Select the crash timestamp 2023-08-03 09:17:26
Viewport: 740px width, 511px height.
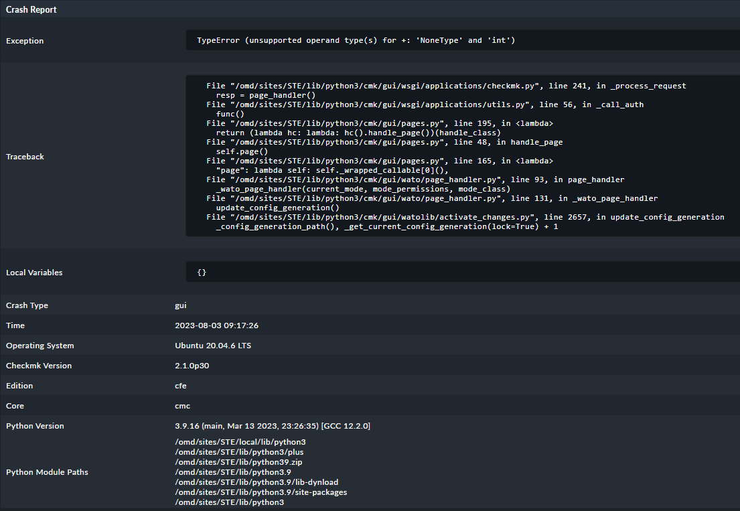pos(216,325)
